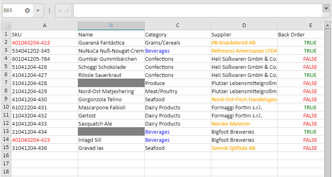332x177 pixels.
Task: Select the Schoggi Schokolade cell
Action: (x=111, y=67)
